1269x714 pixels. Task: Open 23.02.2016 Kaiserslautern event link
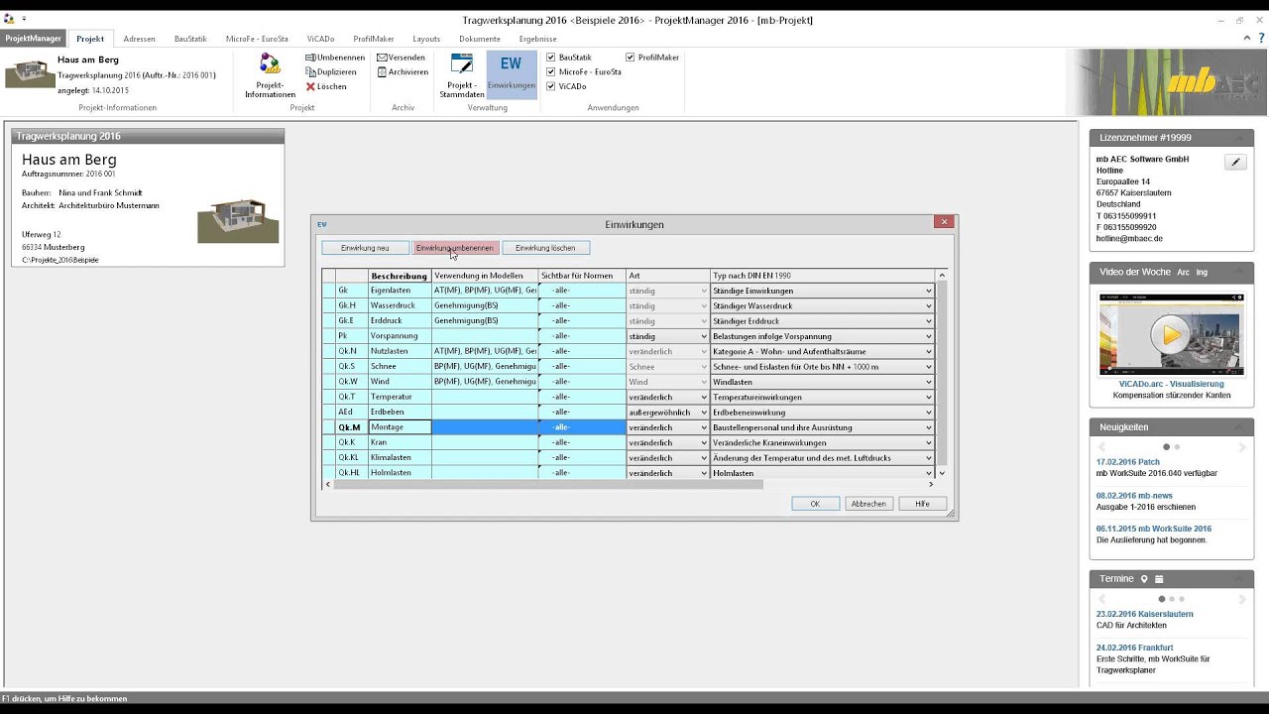[x=1144, y=614]
